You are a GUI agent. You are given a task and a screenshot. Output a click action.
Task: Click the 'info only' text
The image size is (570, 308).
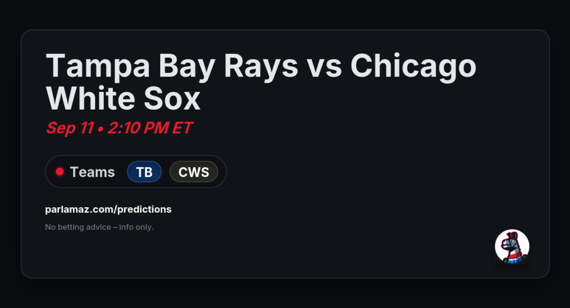click(x=135, y=227)
